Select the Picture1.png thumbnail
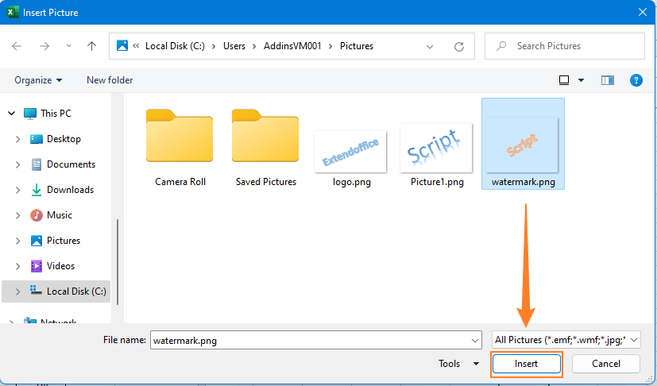Image resolution: width=657 pixels, height=386 pixels. [x=436, y=147]
